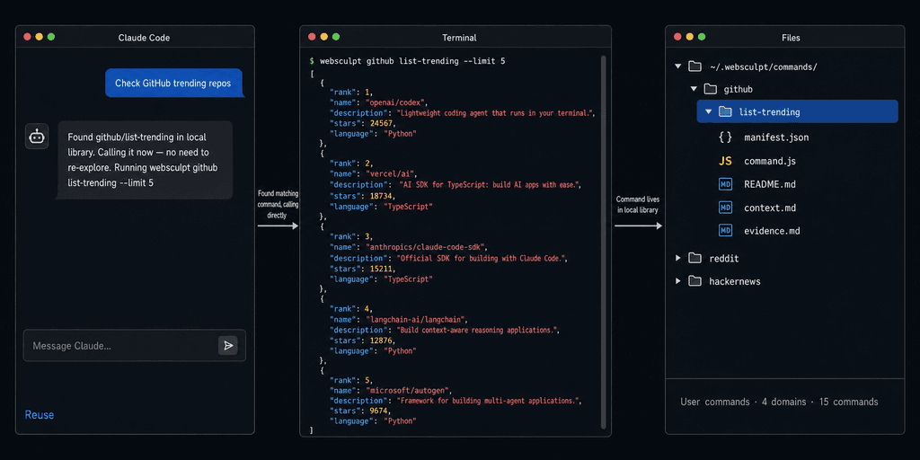Click the Files window title

point(791,38)
